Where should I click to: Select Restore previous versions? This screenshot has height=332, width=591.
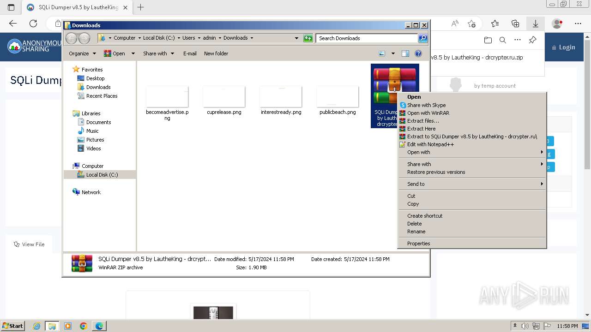point(472,172)
